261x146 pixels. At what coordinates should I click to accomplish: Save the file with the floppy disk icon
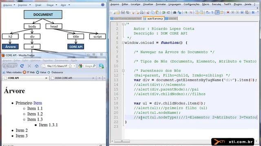point(123,13)
